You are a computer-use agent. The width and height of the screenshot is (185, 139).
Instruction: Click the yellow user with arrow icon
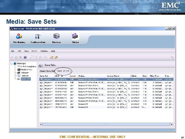coord(56,57)
